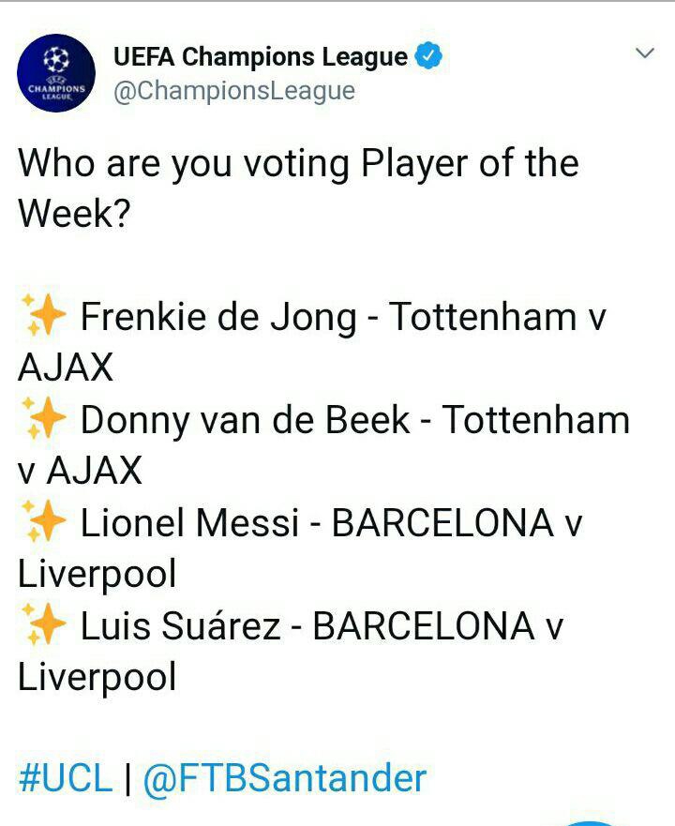675x826 pixels.
Task: Open the @ChampionsLeague handle
Action: 233,91
